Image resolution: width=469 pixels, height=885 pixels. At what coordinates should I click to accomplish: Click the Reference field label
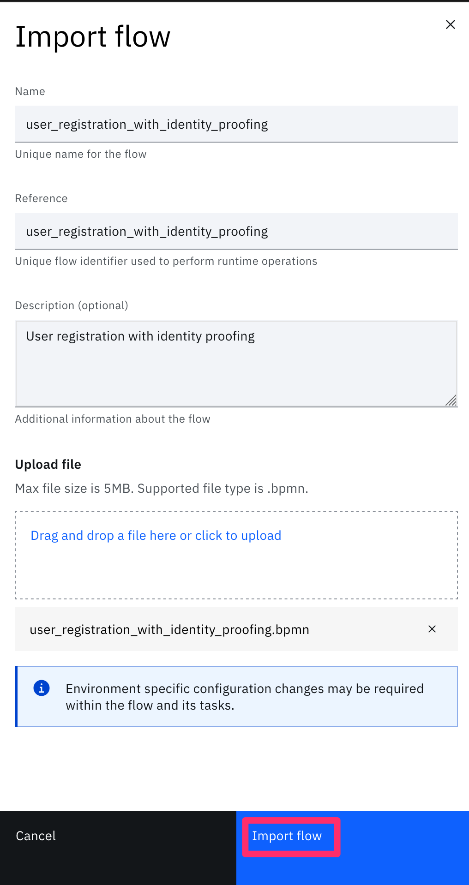(41, 198)
